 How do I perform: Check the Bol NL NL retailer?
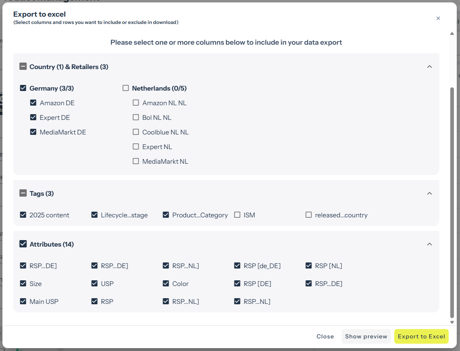(136, 117)
